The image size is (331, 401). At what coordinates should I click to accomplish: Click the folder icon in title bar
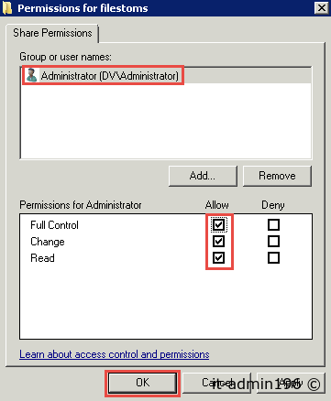[x=6, y=8]
